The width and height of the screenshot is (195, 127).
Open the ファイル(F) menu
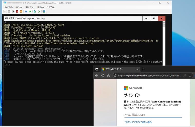(8, 7)
